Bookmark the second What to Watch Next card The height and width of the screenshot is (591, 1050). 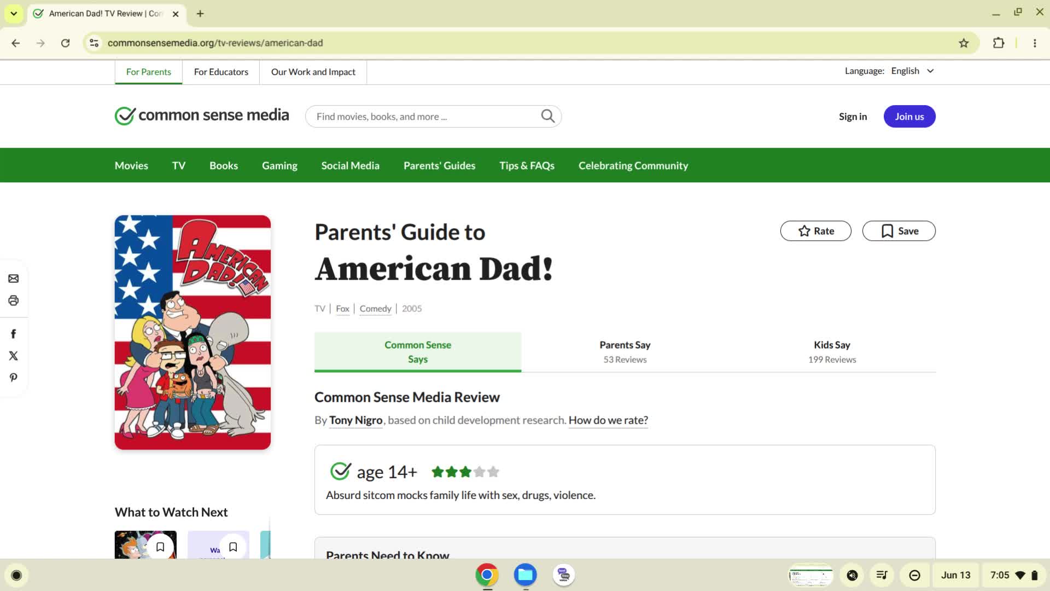click(x=233, y=547)
